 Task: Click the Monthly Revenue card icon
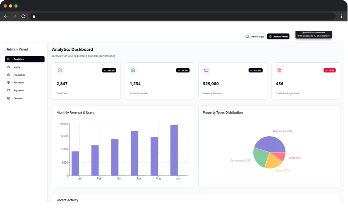pyautogui.click(x=207, y=70)
